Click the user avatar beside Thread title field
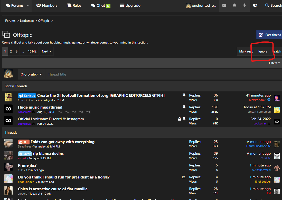Screen dimensions: 282x200 tap(8, 74)
